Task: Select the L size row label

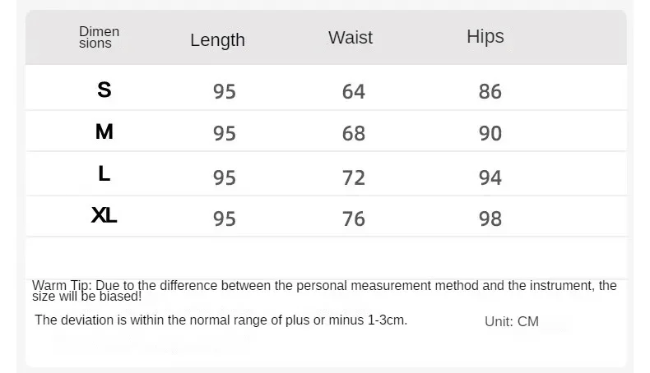Action: coord(104,174)
